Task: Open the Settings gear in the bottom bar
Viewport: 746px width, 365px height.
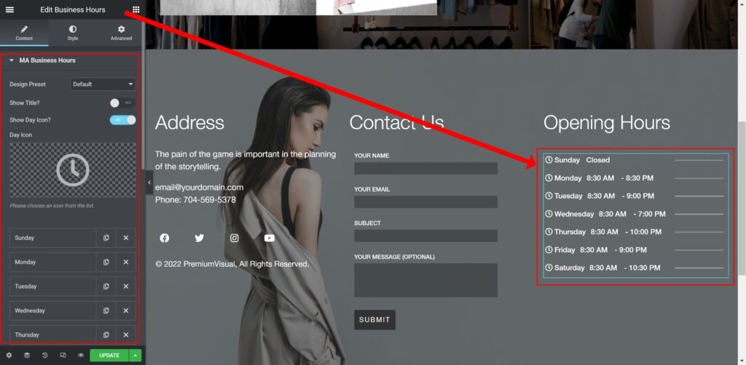Action: 9,356
